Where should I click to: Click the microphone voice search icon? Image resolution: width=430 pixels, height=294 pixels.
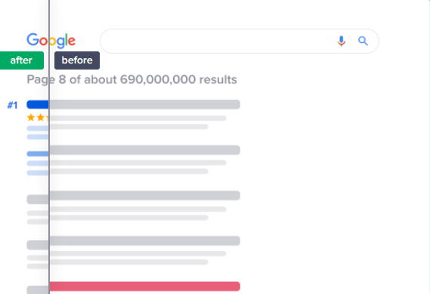click(x=341, y=41)
